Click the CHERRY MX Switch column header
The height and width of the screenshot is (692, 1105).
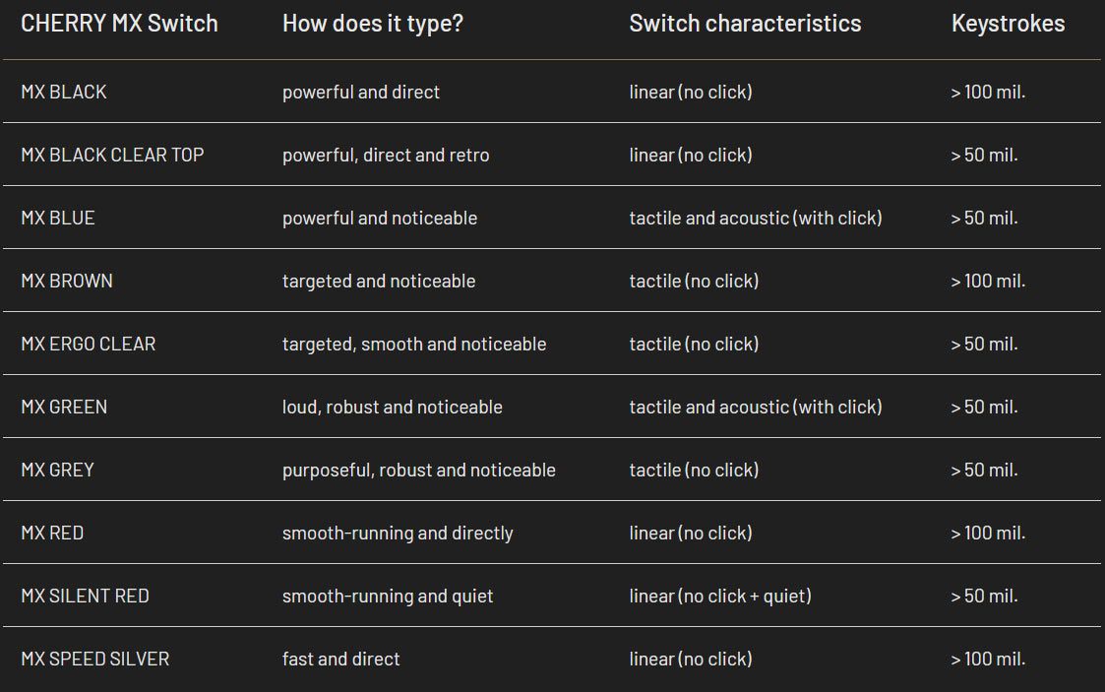(119, 24)
